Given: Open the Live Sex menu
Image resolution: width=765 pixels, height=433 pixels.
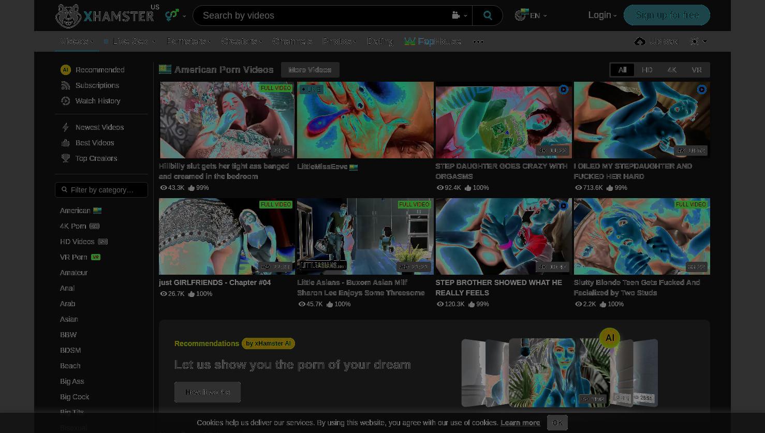Looking at the screenshot, I should pos(129,41).
